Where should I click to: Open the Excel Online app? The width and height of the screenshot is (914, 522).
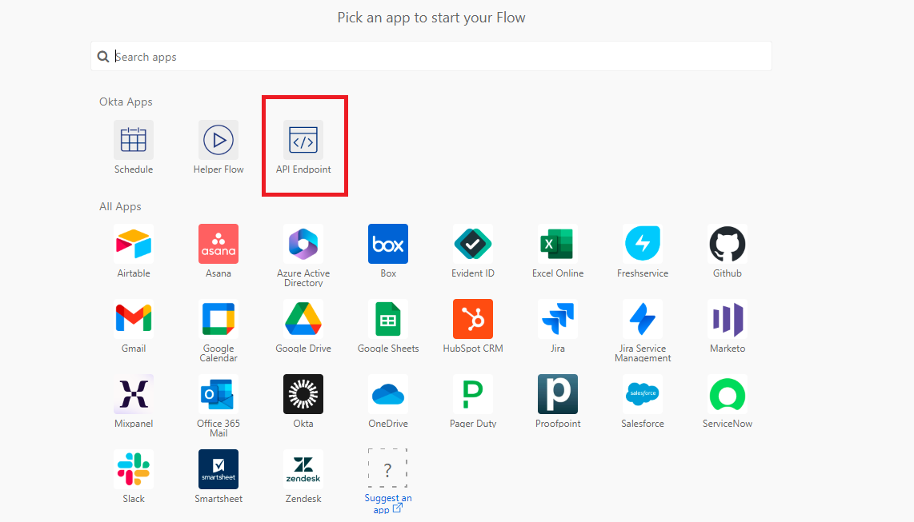click(x=558, y=244)
